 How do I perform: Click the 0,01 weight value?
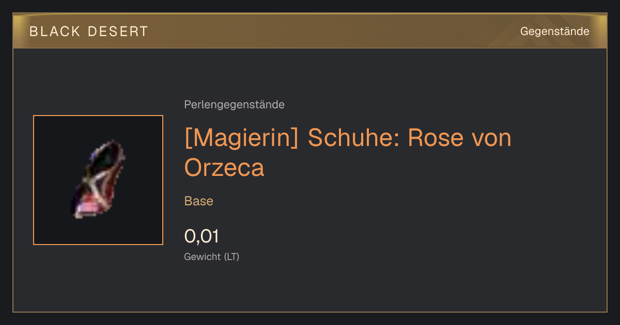pos(202,236)
